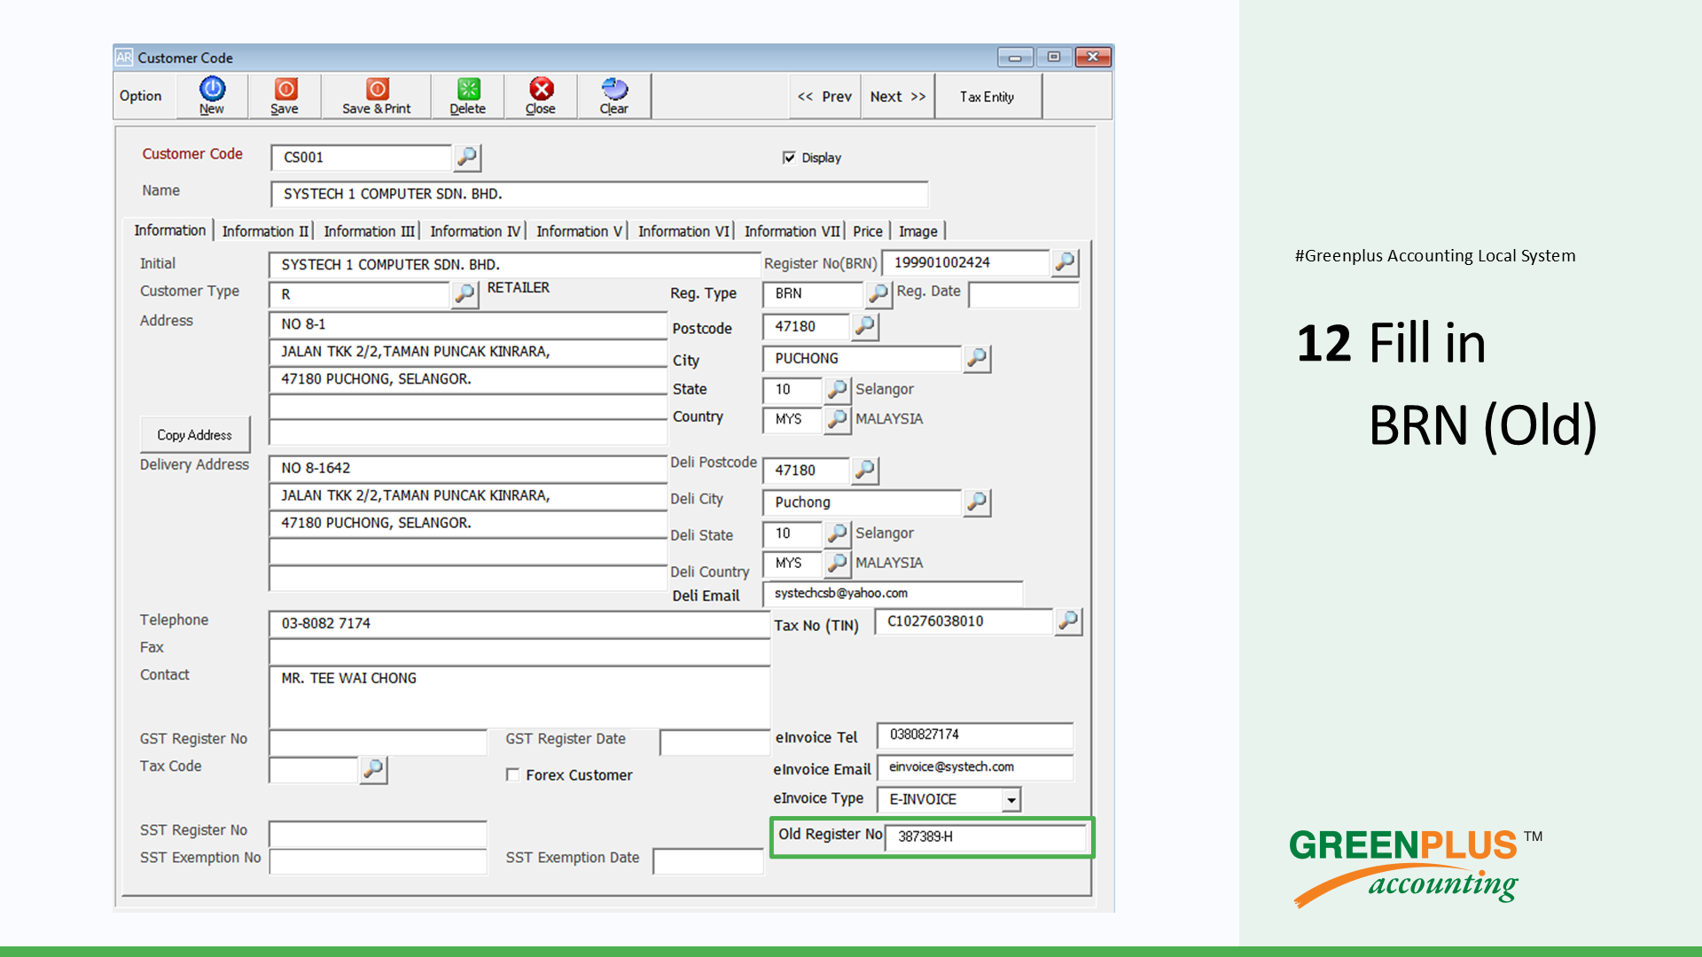
Task: Open Country lookup magnifier
Action: [837, 418]
